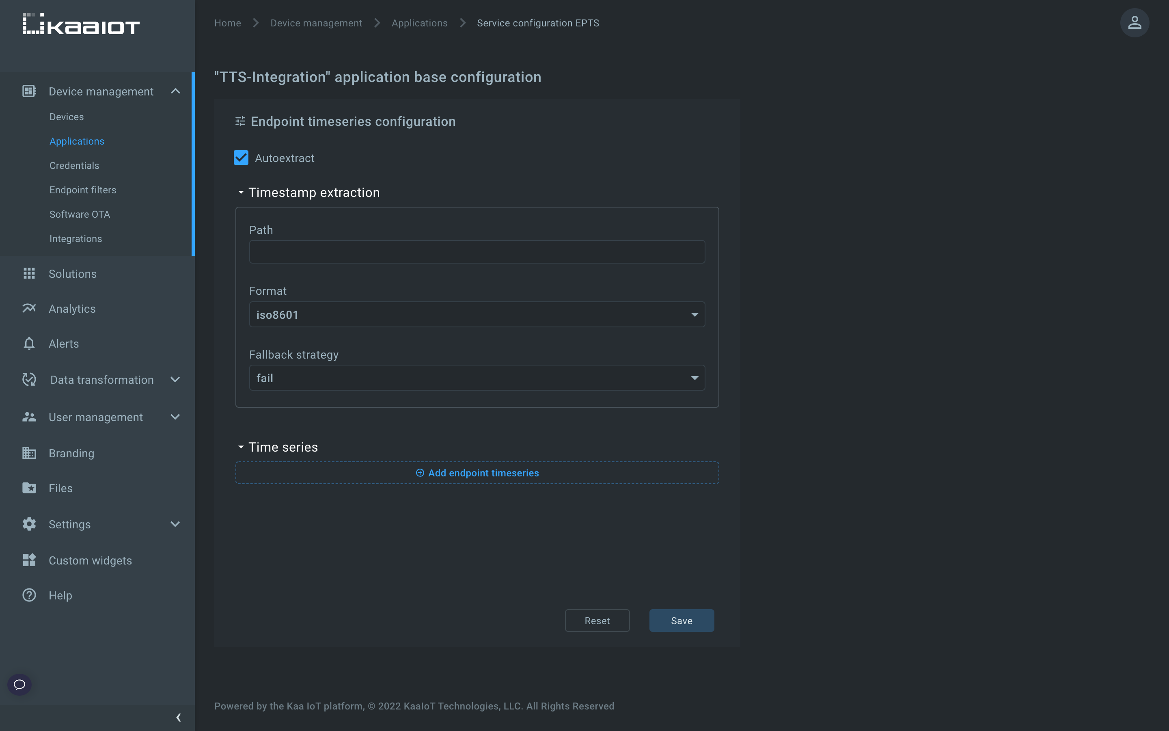
Task: Open the user profile avatar menu
Action: coord(1134,23)
